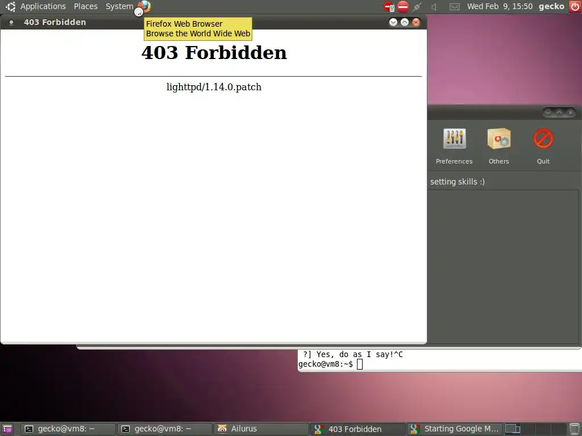Launch Firefox Web Browser from the top panel
The height and width of the screenshot is (436, 582).
(x=144, y=6)
